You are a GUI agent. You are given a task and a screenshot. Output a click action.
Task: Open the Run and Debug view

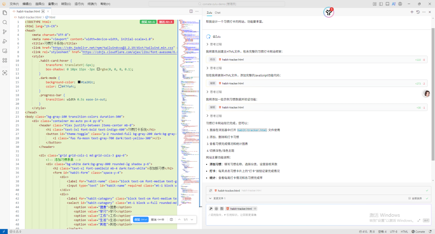(x=4, y=41)
